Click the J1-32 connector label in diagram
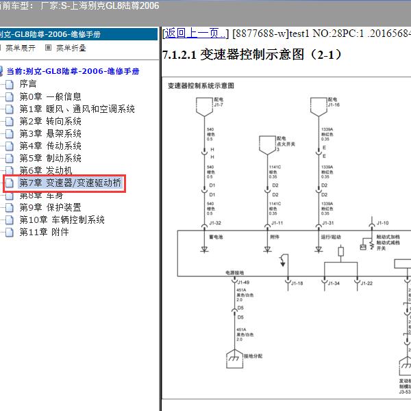 [x=215, y=223]
